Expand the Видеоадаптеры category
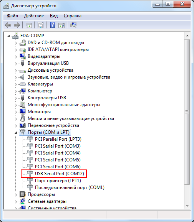The image size is (194, 222). click(x=16, y=57)
